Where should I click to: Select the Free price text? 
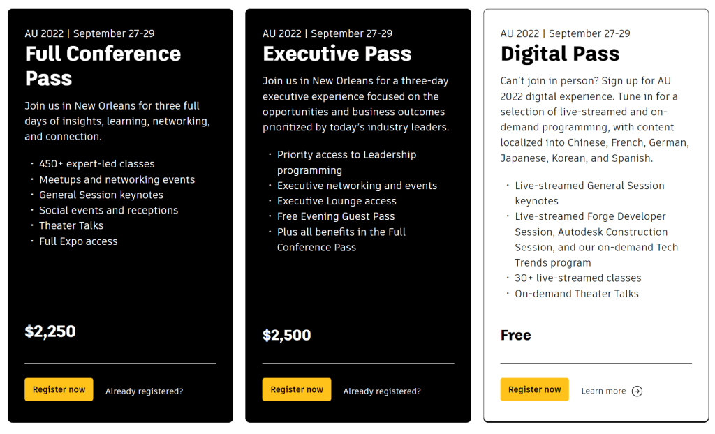pyautogui.click(x=515, y=336)
